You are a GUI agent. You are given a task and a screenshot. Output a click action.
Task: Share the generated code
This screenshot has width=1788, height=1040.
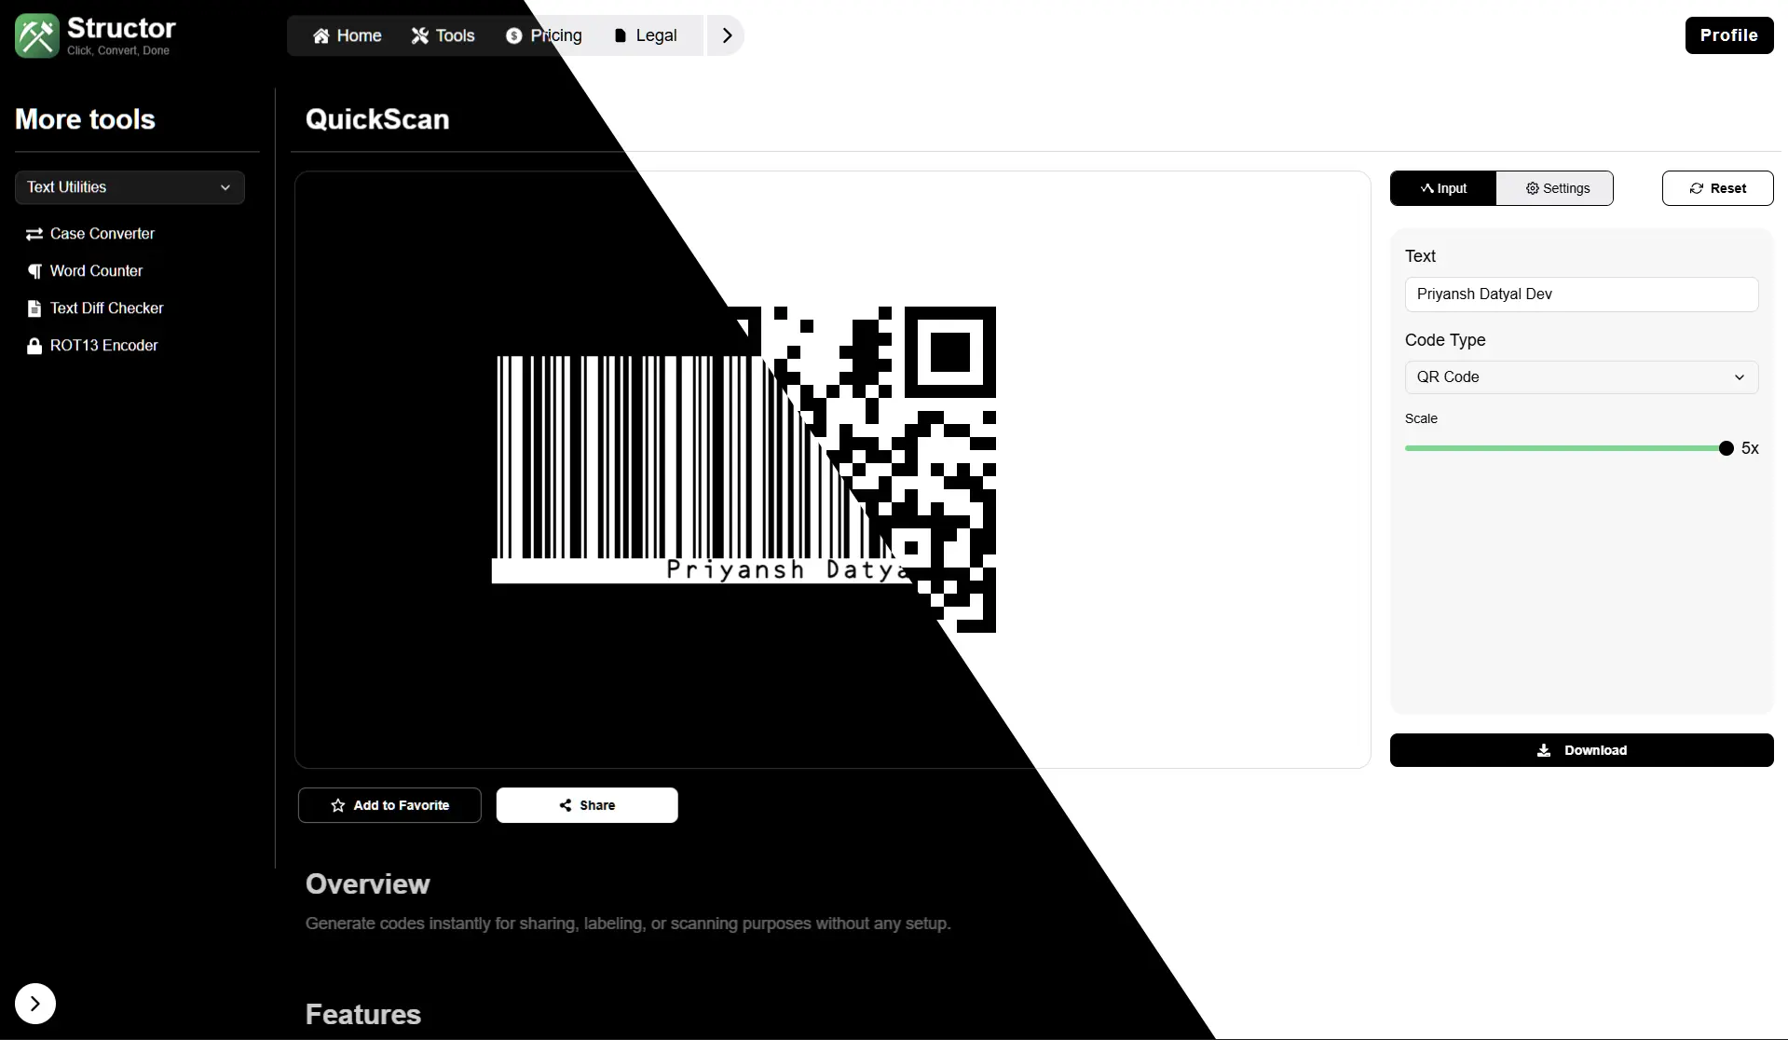pyautogui.click(x=587, y=805)
